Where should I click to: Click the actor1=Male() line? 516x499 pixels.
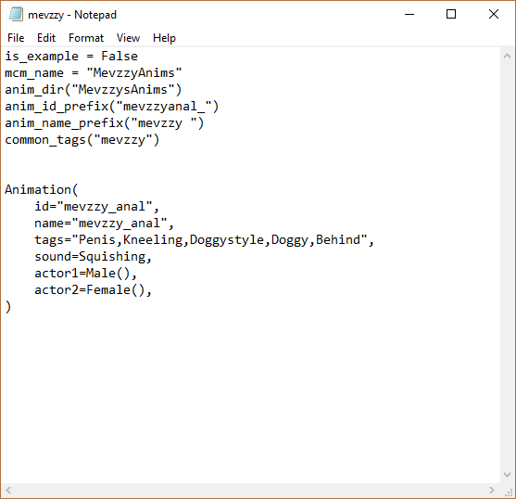(85, 274)
